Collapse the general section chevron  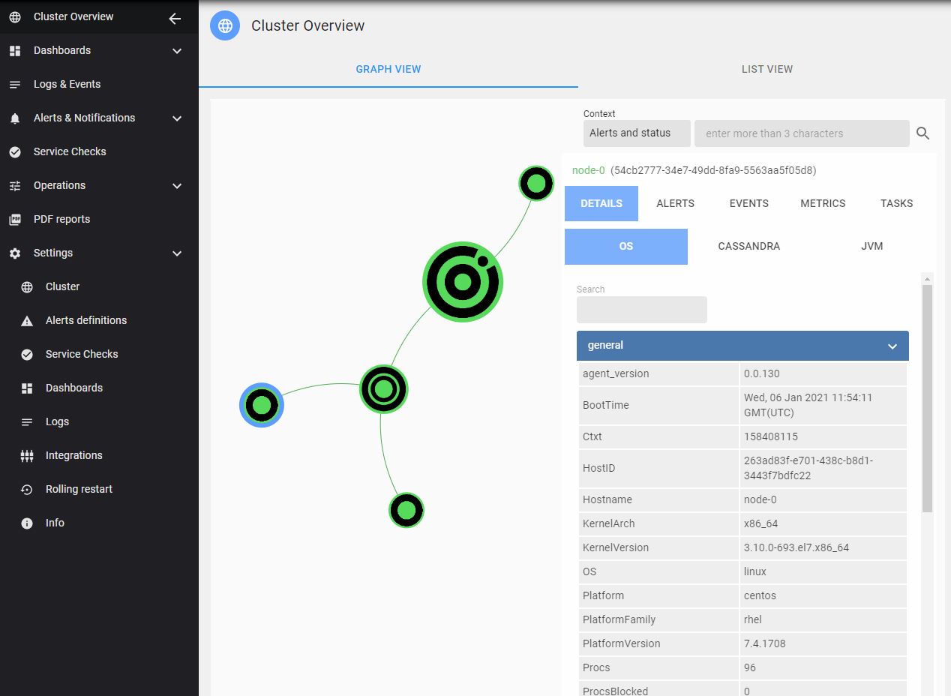coord(892,346)
